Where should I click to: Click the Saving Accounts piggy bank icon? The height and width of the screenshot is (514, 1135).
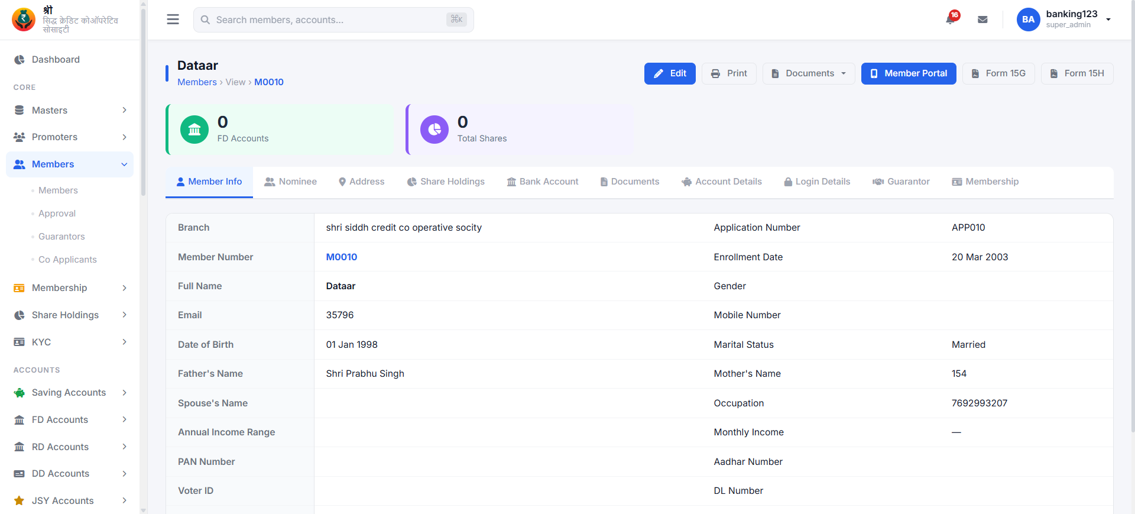tap(20, 393)
